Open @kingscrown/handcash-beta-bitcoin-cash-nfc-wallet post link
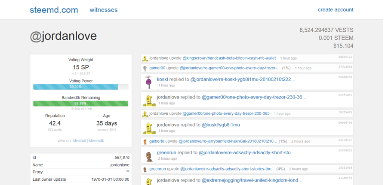This screenshot has height=185, width=388. tap(229, 58)
